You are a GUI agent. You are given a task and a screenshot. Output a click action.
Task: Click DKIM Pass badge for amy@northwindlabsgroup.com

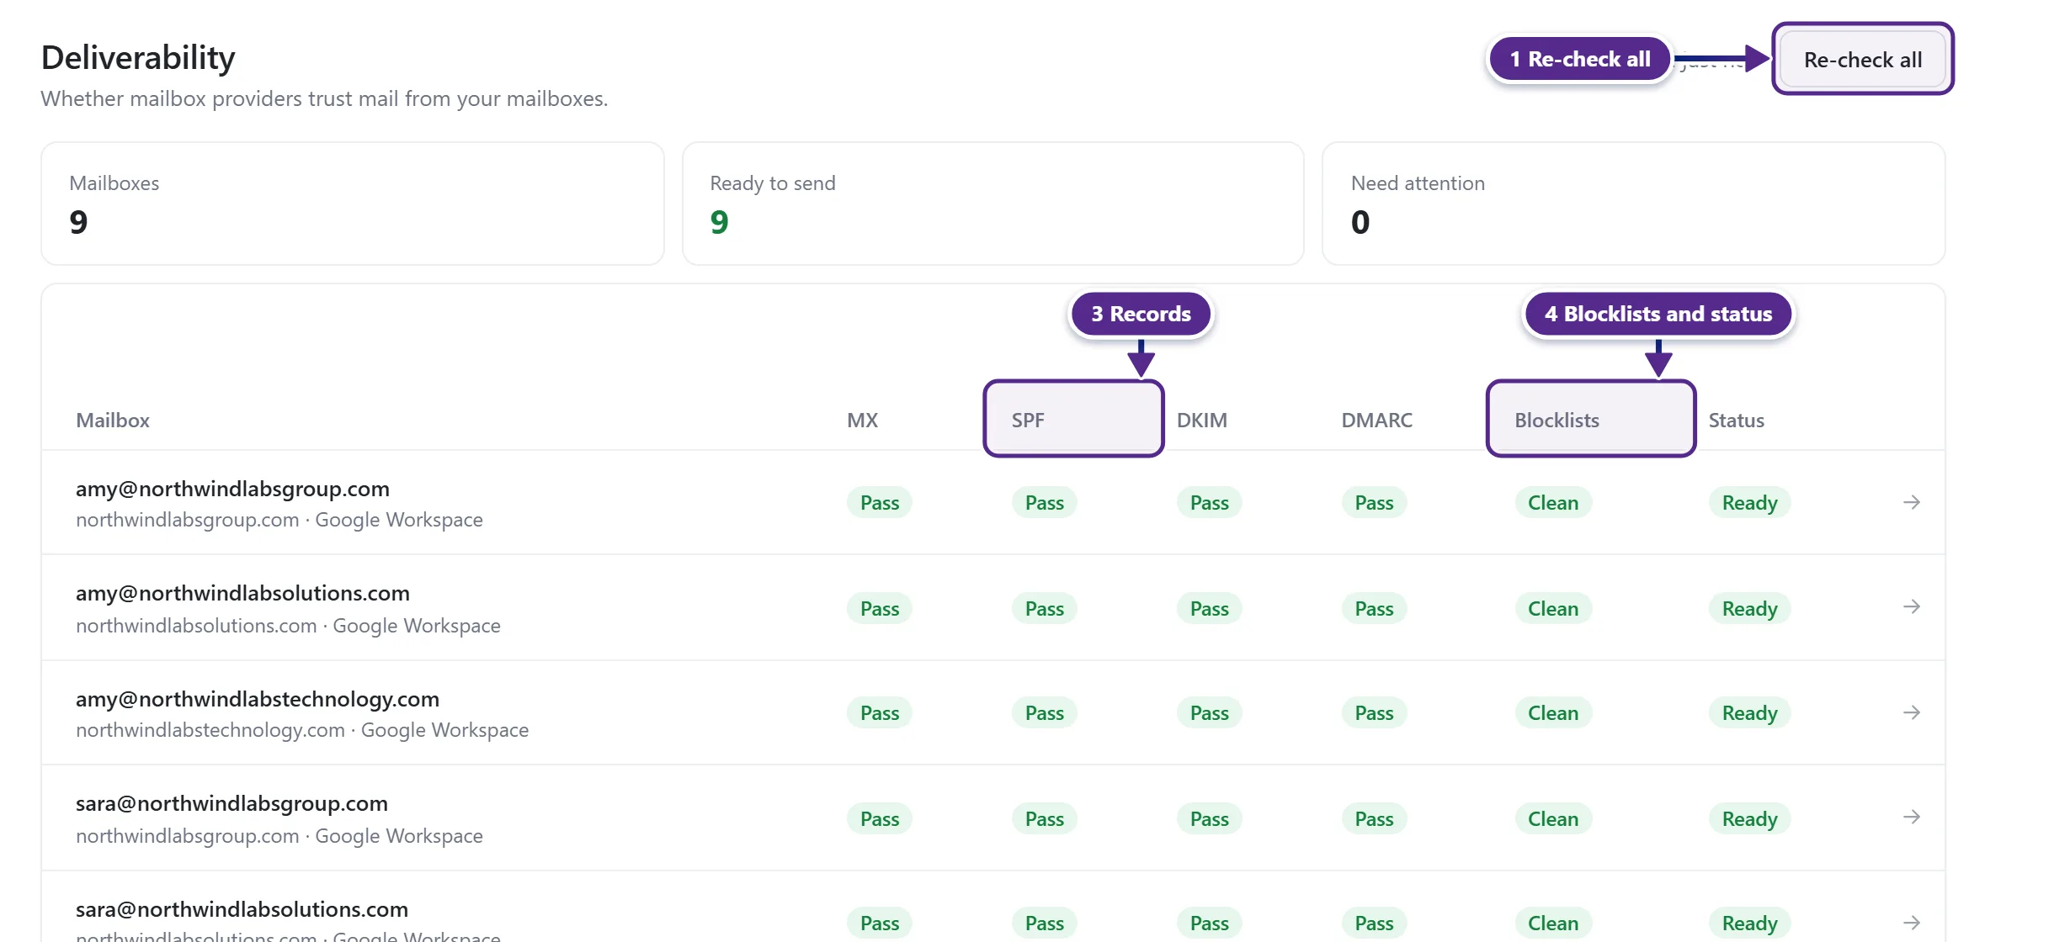(x=1209, y=503)
